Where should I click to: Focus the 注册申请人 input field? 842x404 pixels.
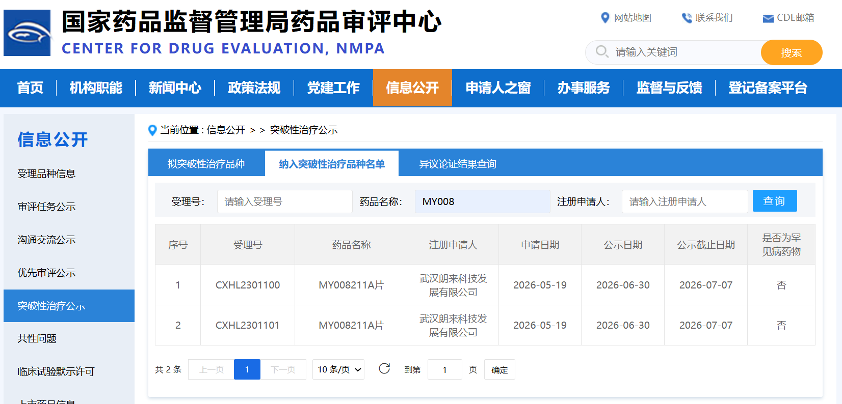click(x=685, y=201)
